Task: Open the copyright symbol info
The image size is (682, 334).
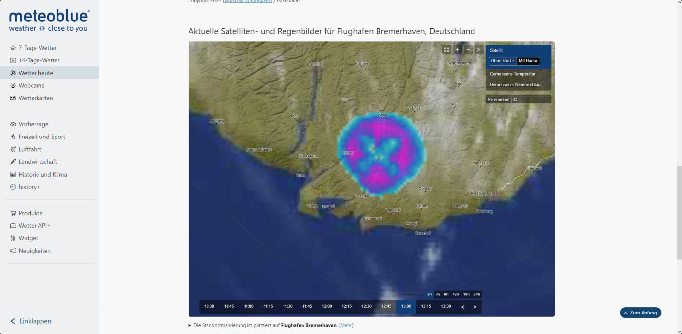Action: click(515, 100)
